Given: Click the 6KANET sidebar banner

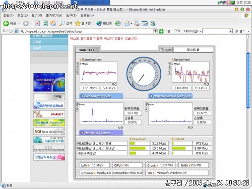Looking at the screenshot, I should tap(49, 114).
